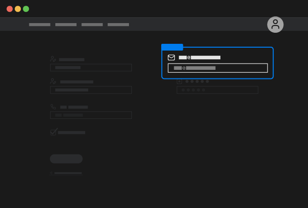Focus the topmost name input field
The height and width of the screenshot is (208, 308).
(91, 68)
